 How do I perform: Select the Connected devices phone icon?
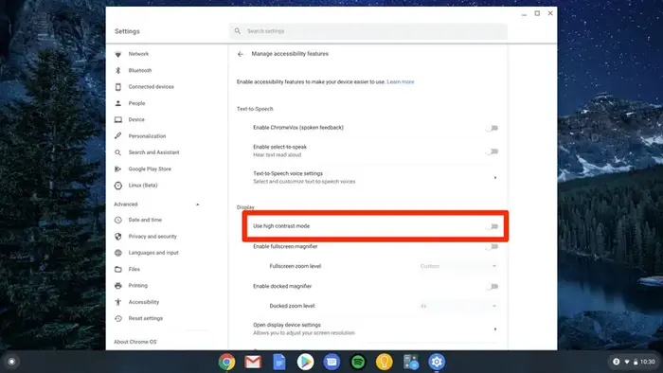click(x=118, y=86)
